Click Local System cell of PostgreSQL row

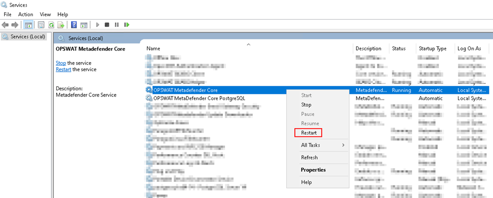(x=472, y=98)
